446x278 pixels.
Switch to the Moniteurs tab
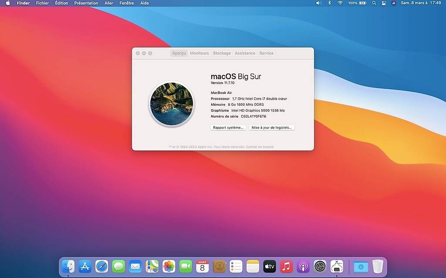click(x=199, y=53)
